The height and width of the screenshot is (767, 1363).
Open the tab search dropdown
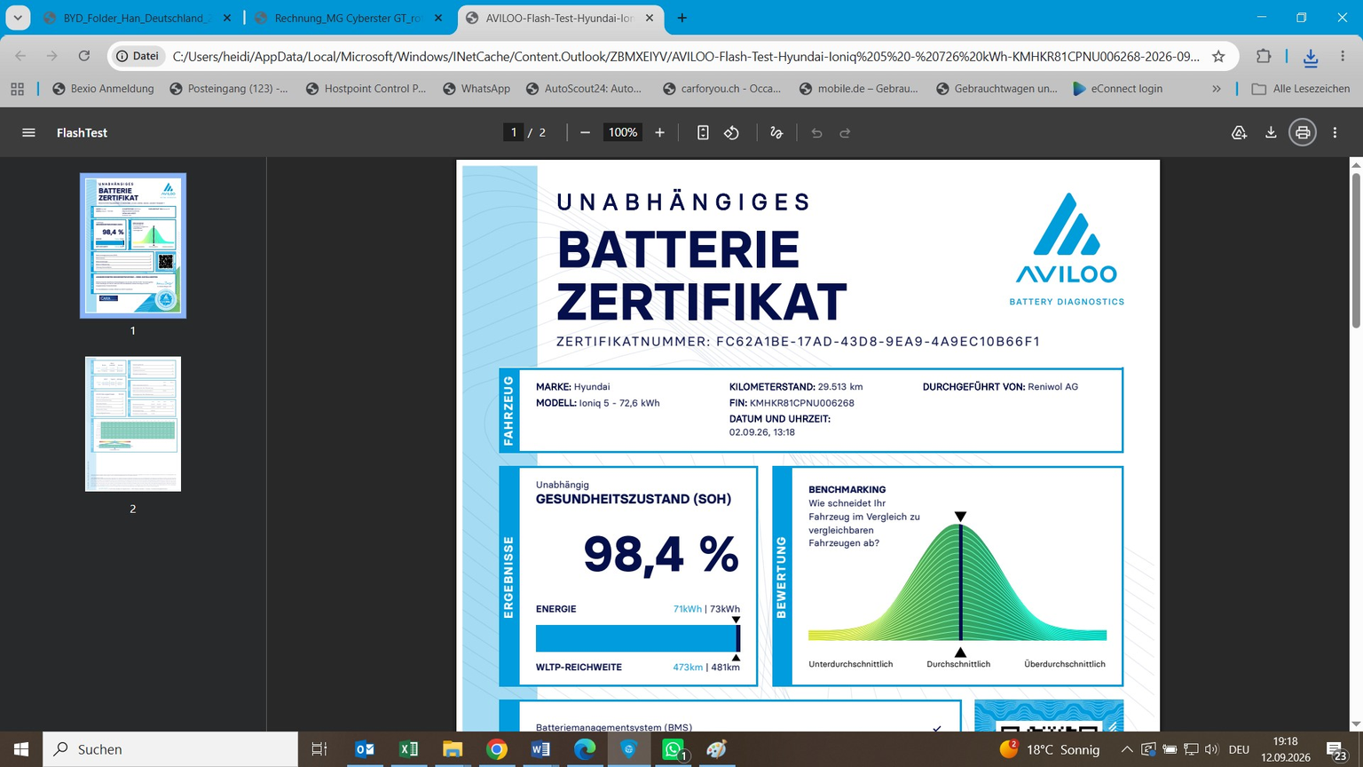(18, 18)
